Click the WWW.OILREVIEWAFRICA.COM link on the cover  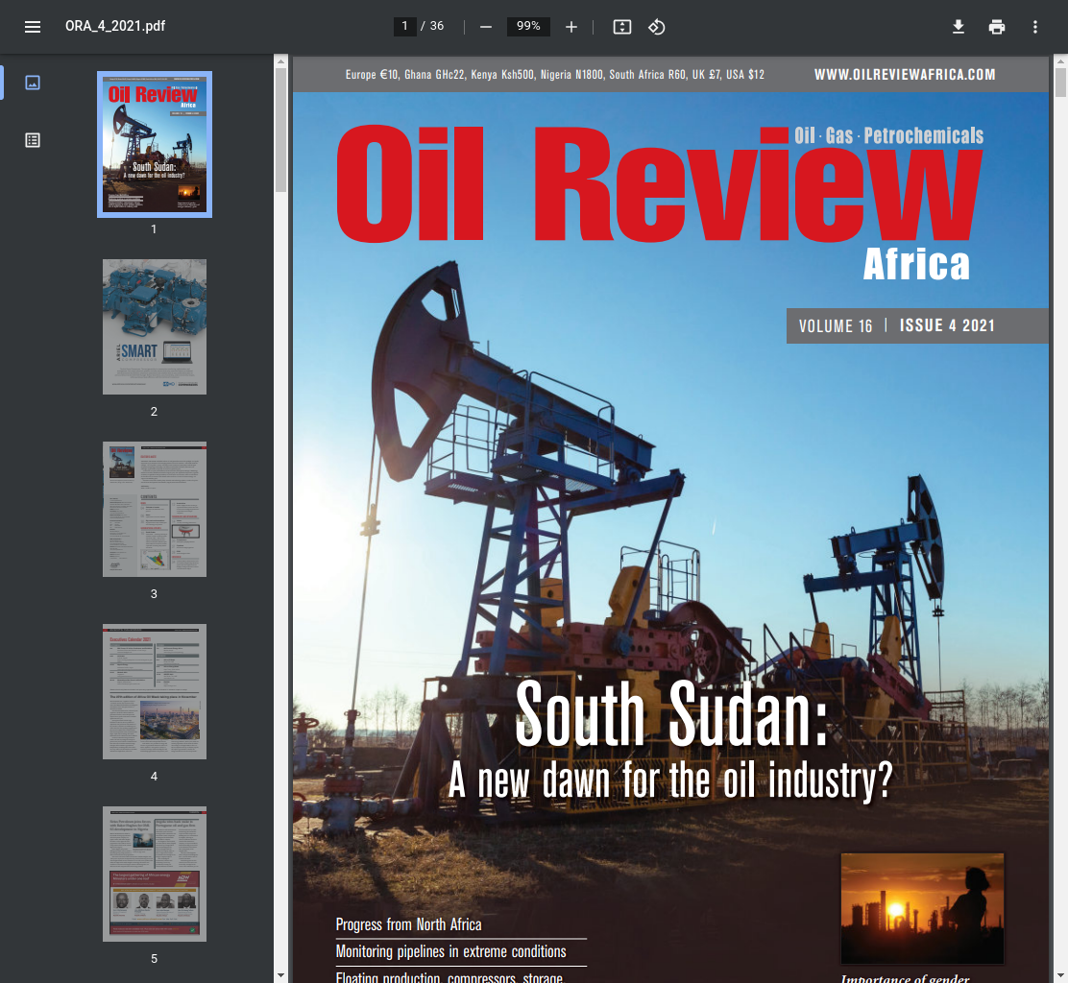click(905, 74)
